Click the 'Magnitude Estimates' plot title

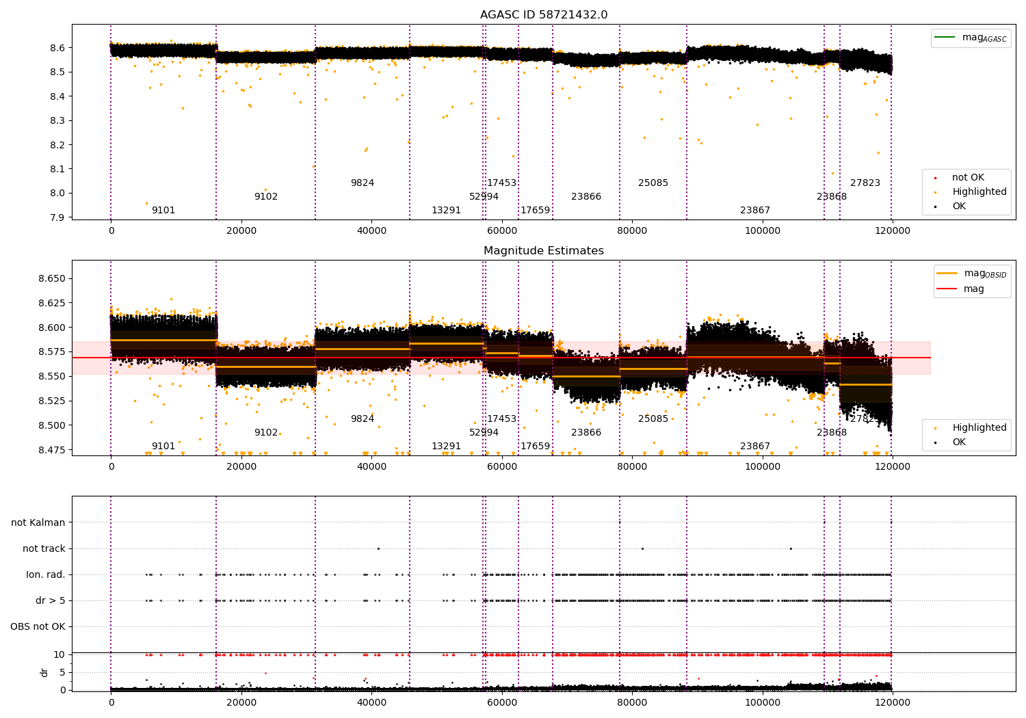tap(544, 251)
